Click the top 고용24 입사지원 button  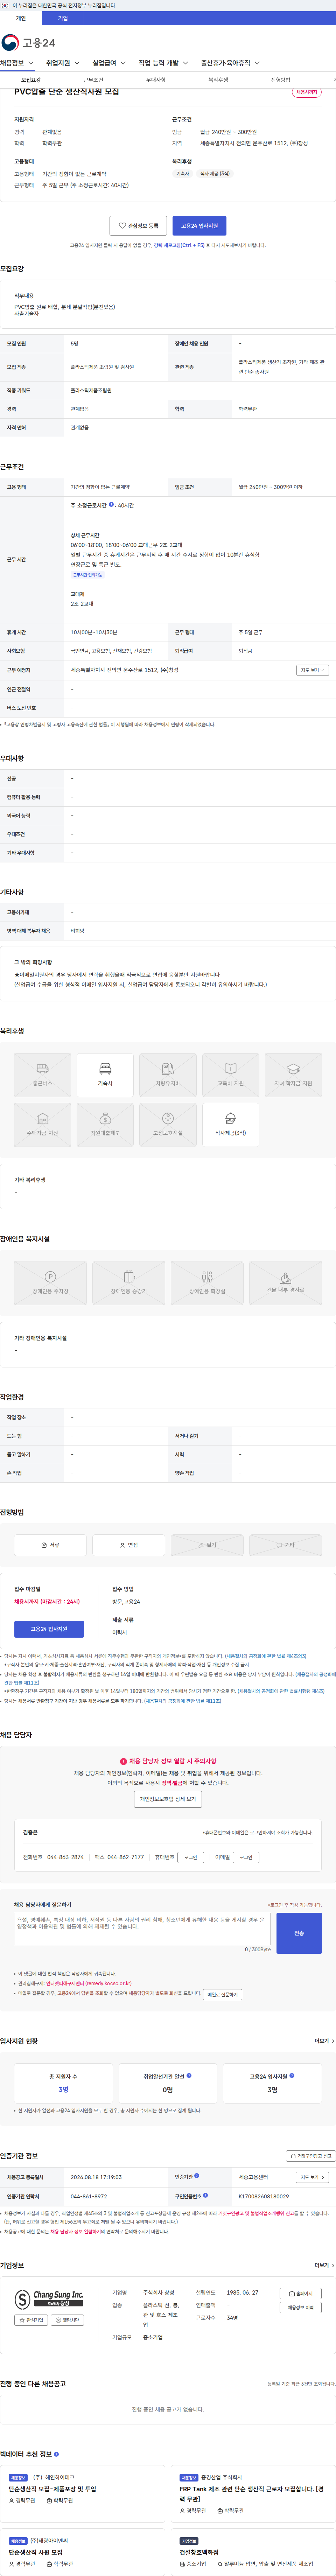coord(199,226)
